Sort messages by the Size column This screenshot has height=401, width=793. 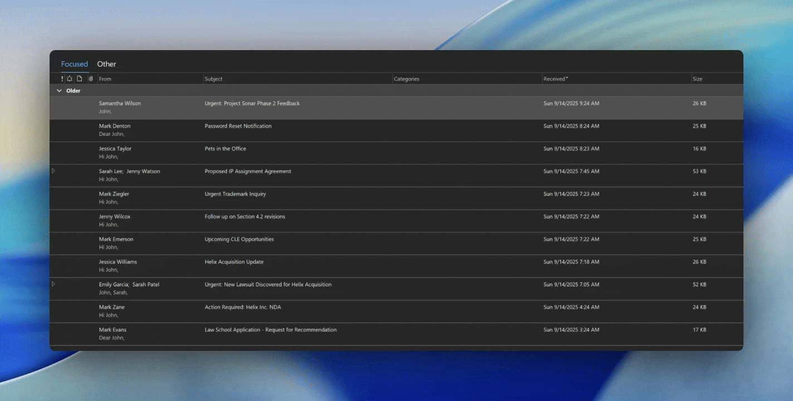point(697,79)
